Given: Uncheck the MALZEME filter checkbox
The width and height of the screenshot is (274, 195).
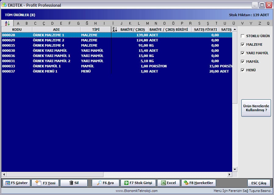Looking at the screenshot, I should 243,45.
